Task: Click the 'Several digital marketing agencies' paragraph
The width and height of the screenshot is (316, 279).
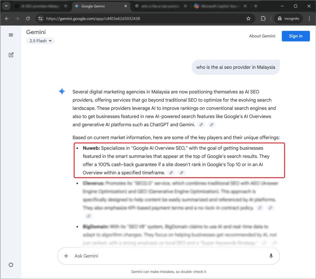Action: tap(174, 108)
